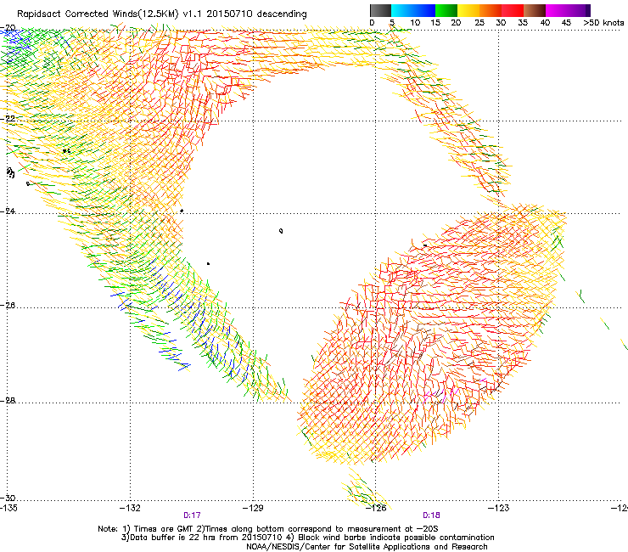Click the purple 'D:18' time marker
The height and width of the screenshot is (552, 628).
coord(431,515)
